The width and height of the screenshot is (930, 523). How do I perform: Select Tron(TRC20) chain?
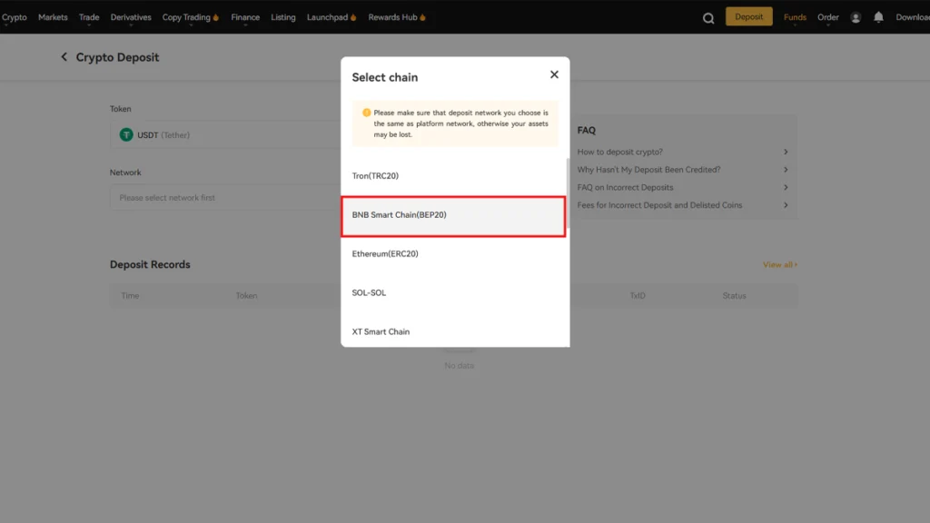coord(454,176)
